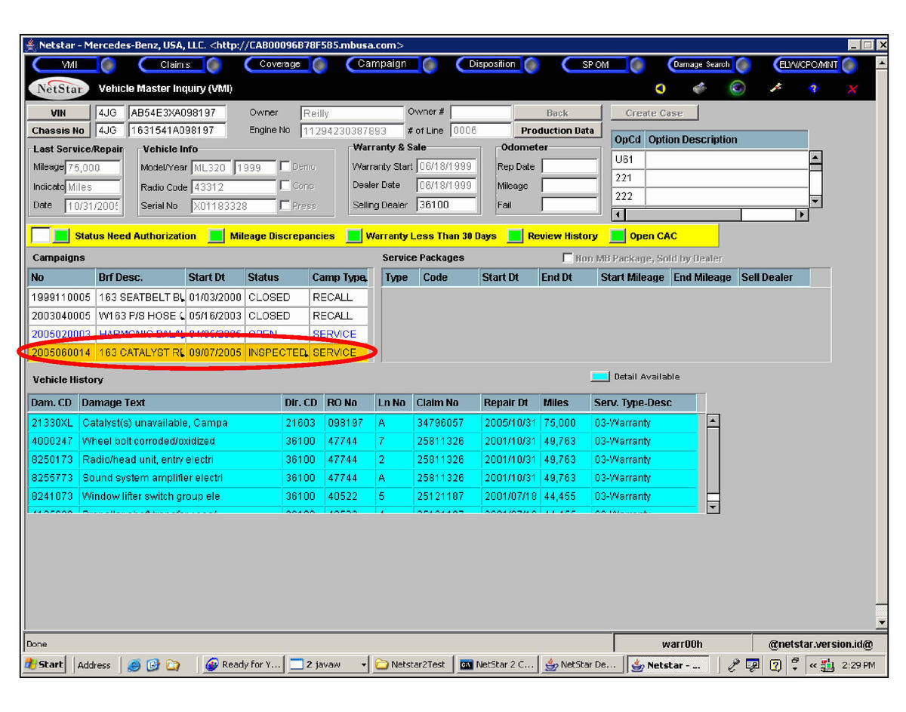906x712 pixels.
Task: Click the green Open CAC indicator
Action: click(x=618, y=236)
